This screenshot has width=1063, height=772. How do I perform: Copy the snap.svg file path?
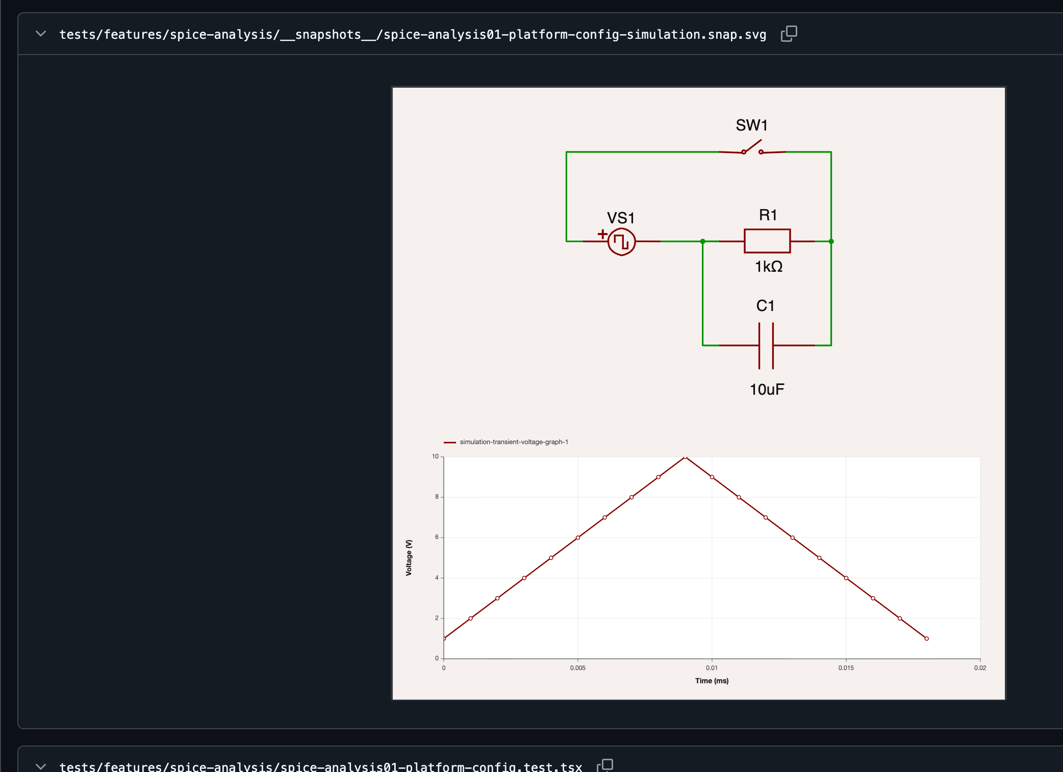tap(789, 34)
